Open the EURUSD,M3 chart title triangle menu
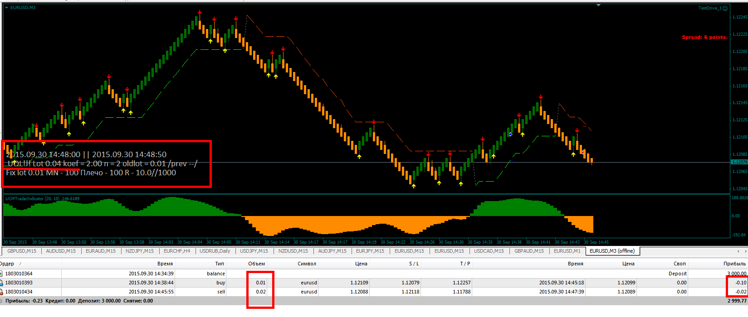748x317 pixels. click(7, 8)
